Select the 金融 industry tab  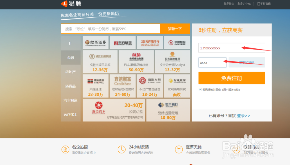tap(70, 57)
